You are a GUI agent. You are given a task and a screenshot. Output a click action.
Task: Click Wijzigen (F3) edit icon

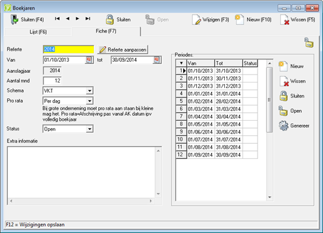[196, 20]
